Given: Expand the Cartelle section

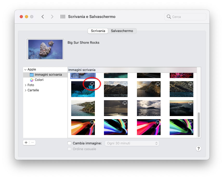Looking at the screenshot, I should tap(25, 90).
